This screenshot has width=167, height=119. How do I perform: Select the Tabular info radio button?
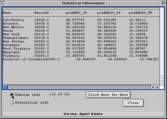[x=12, y=95]
